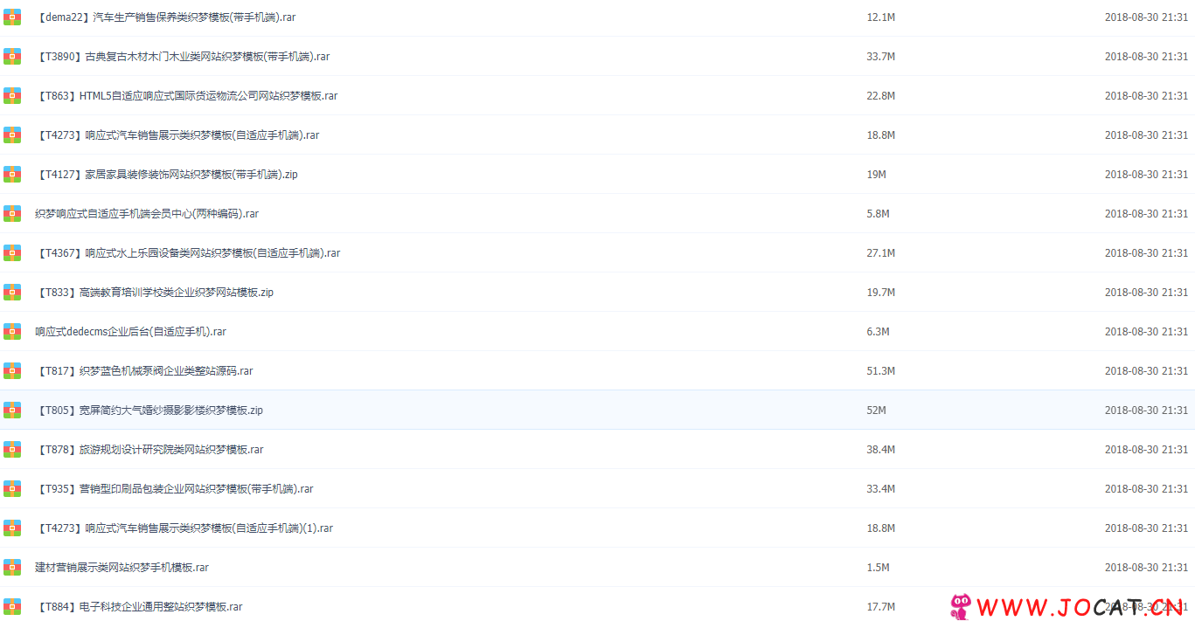Click the 33.7M size value
Image resolution: width=1195 pixels, height=621 pixels.
[x=881, y=57]
